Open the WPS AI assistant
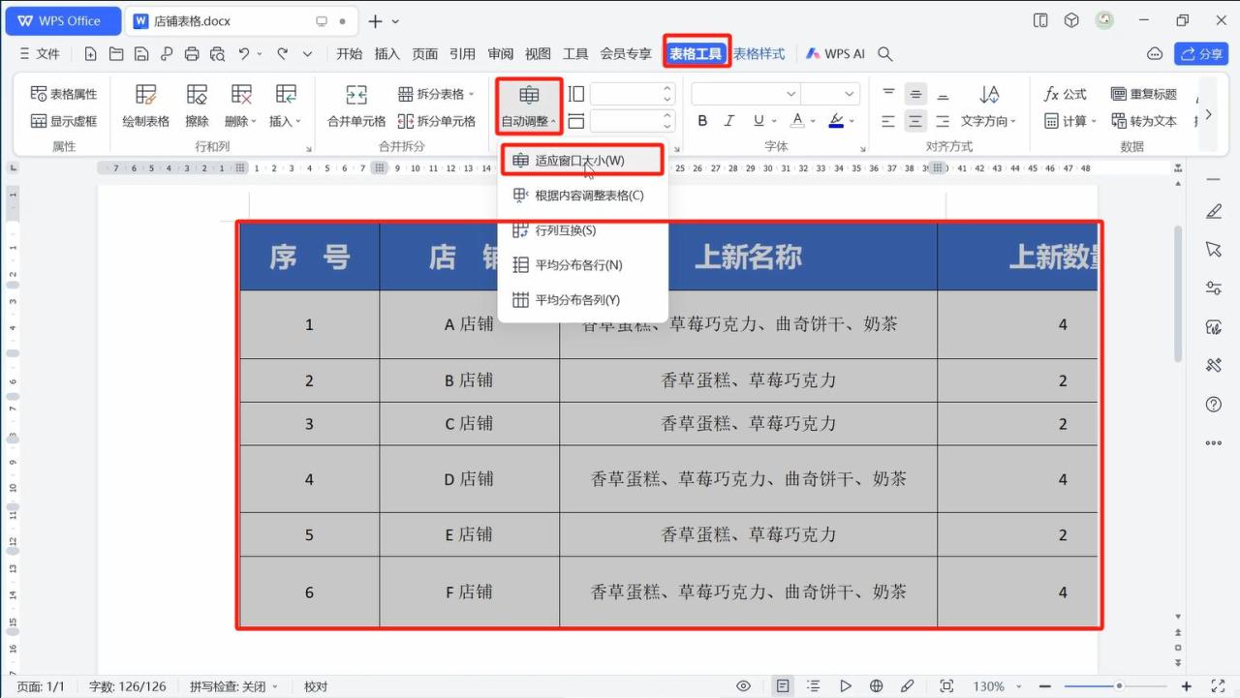 pos(835,54)
